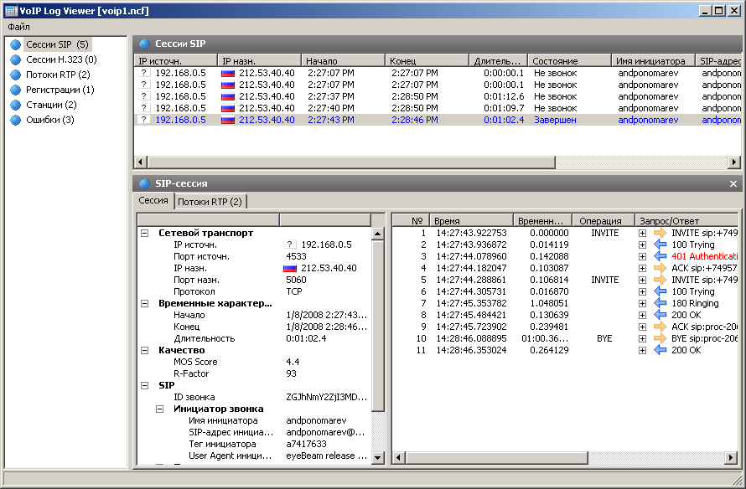Open Регистрации (1) sidebar entry

[x=60, y=90]
